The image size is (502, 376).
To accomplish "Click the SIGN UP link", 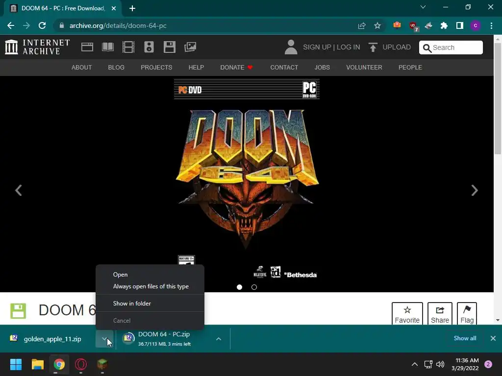I will point(317,47).
